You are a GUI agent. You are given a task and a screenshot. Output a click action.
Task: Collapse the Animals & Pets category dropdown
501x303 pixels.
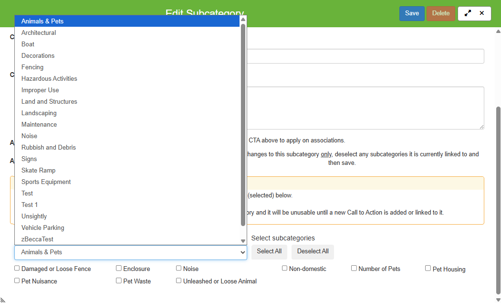coord(130,252)
